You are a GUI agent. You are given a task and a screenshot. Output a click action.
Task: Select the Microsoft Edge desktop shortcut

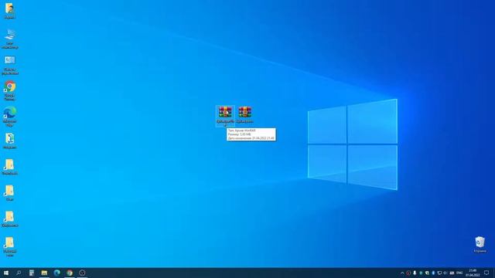point(10,117)
